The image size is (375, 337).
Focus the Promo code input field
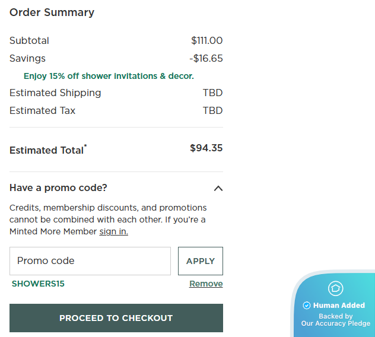tap(90, 261)
